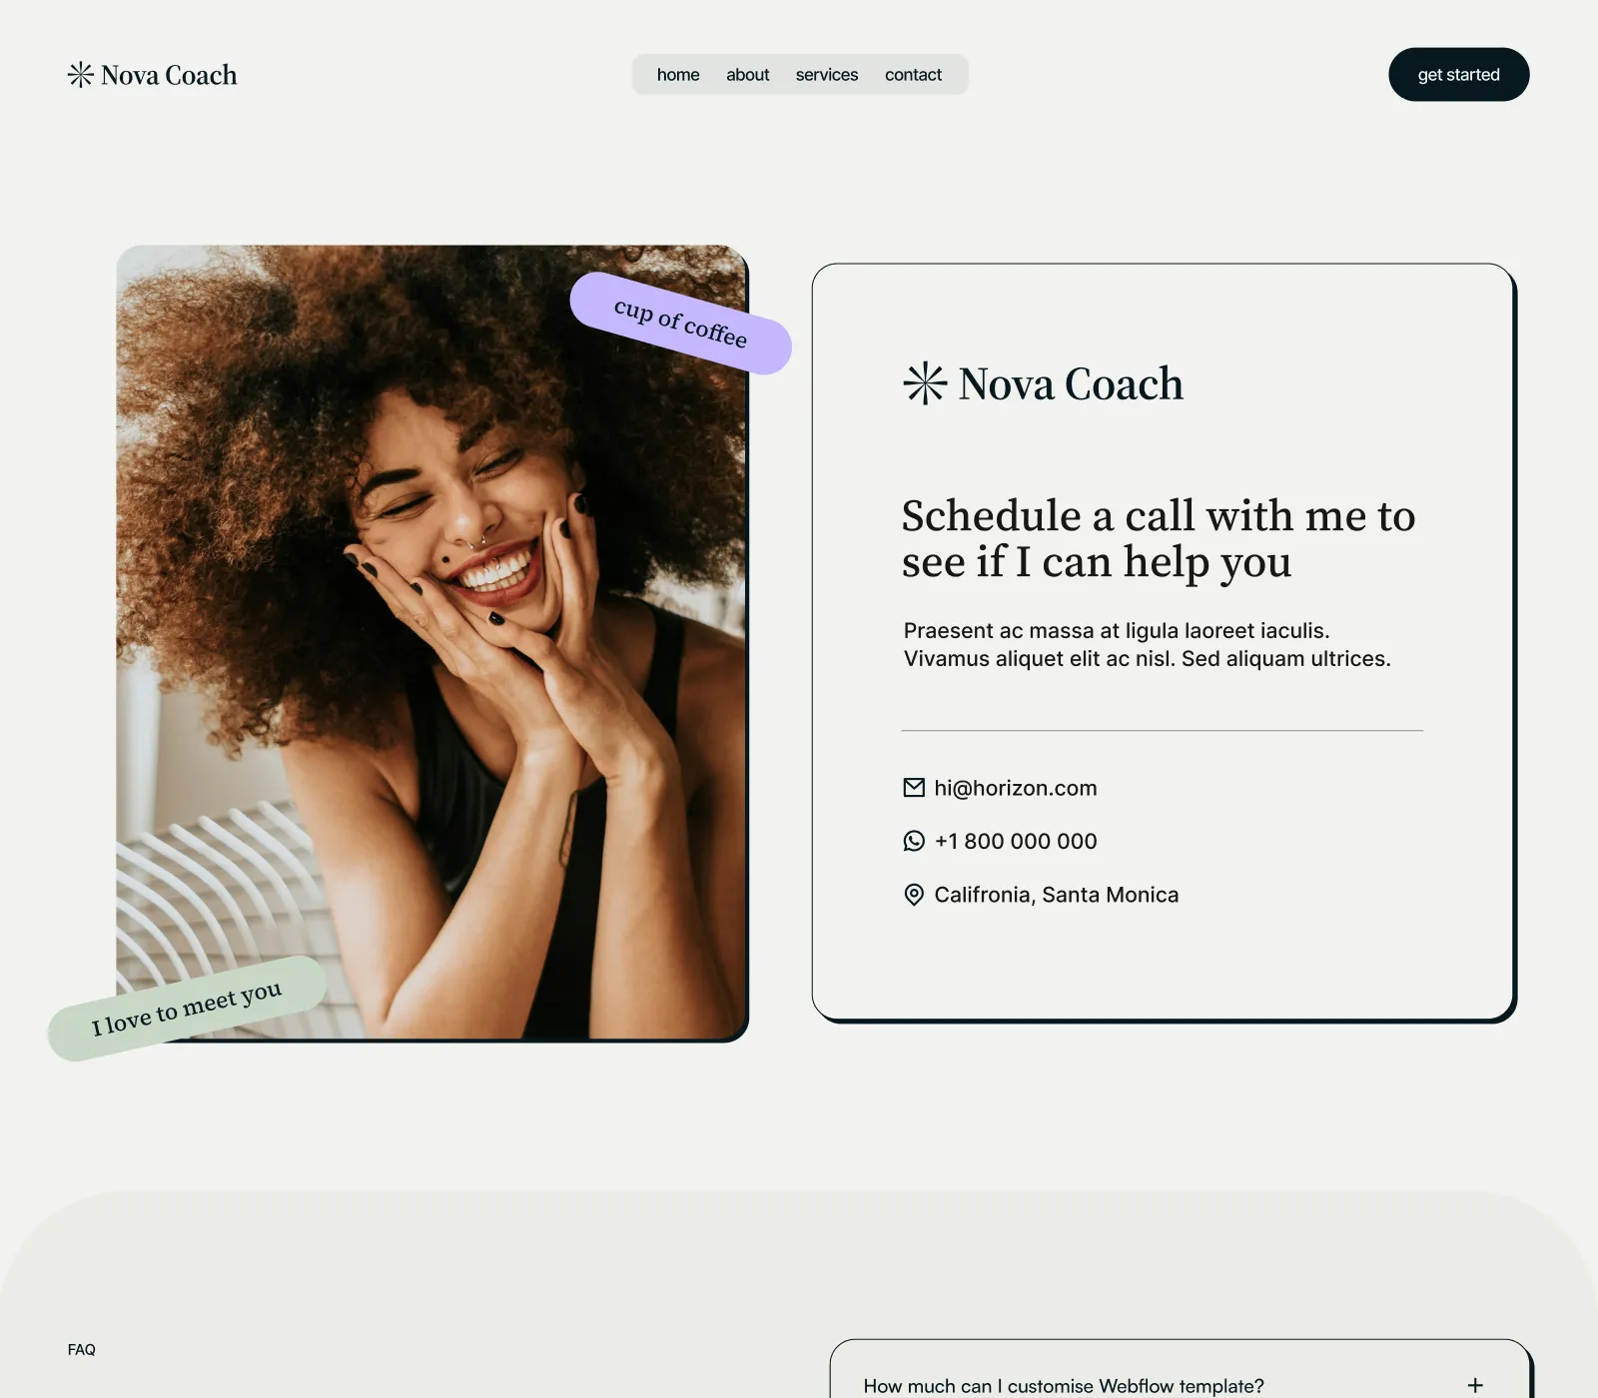Screen dimensions: 1598x1398
Task: Open the services nav link
Action: coord(827,75)
